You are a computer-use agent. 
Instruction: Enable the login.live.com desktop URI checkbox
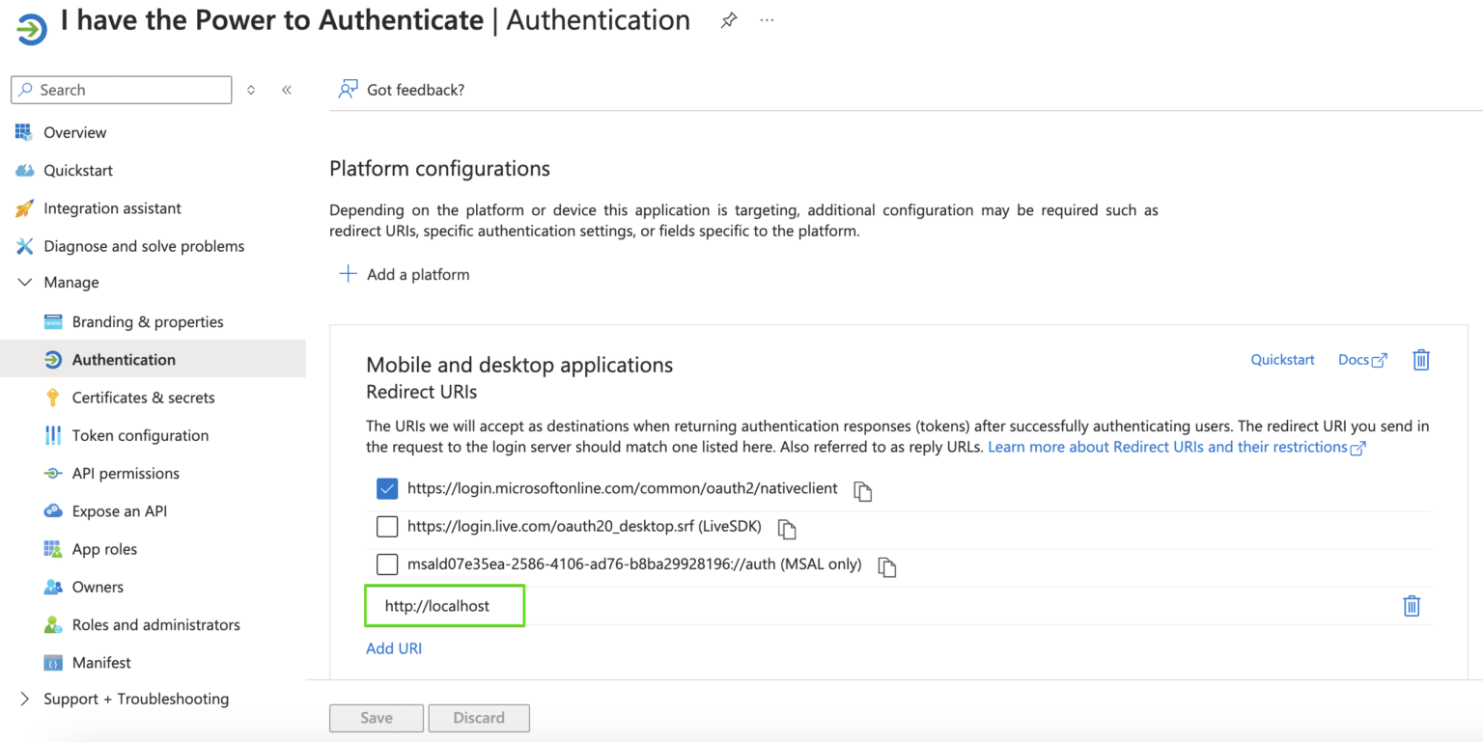coord(387,526)
